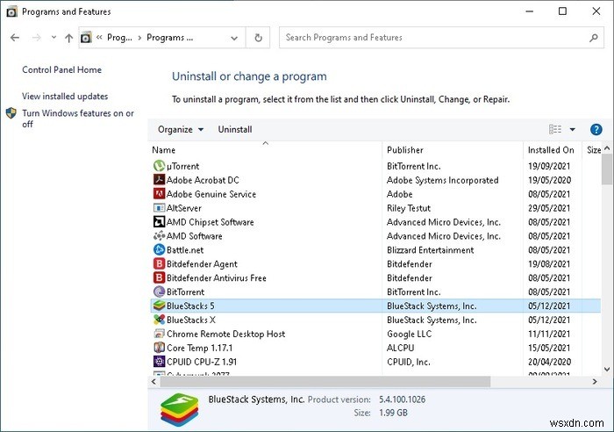Click the vertical scrollbar up arrow
614x432 pixels.
click(607, 148)
